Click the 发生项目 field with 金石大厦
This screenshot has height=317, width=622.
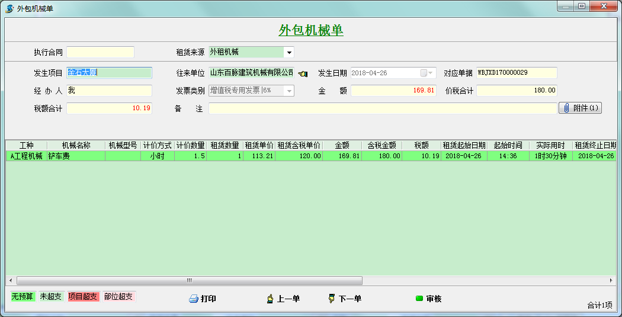[109, 73]
